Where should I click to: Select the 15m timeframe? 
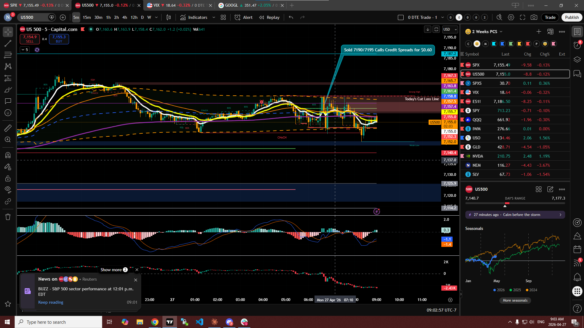click(x=87, y=17)
